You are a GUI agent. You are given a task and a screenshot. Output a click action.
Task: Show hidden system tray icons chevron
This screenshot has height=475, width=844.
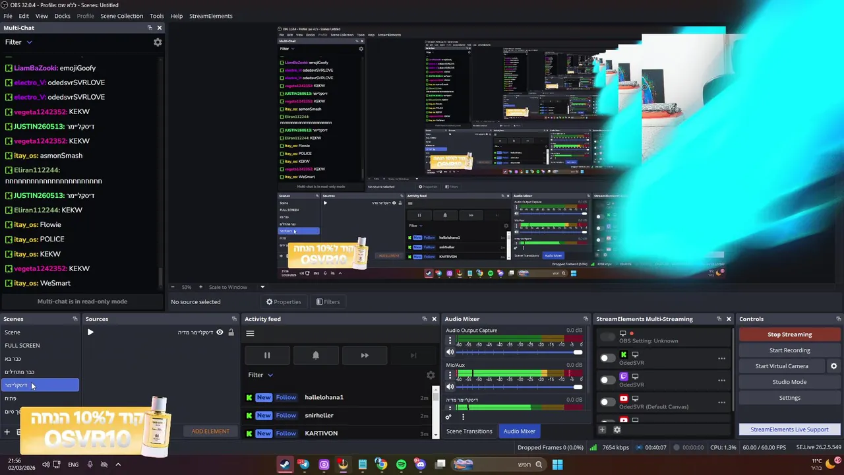(118, 464)
